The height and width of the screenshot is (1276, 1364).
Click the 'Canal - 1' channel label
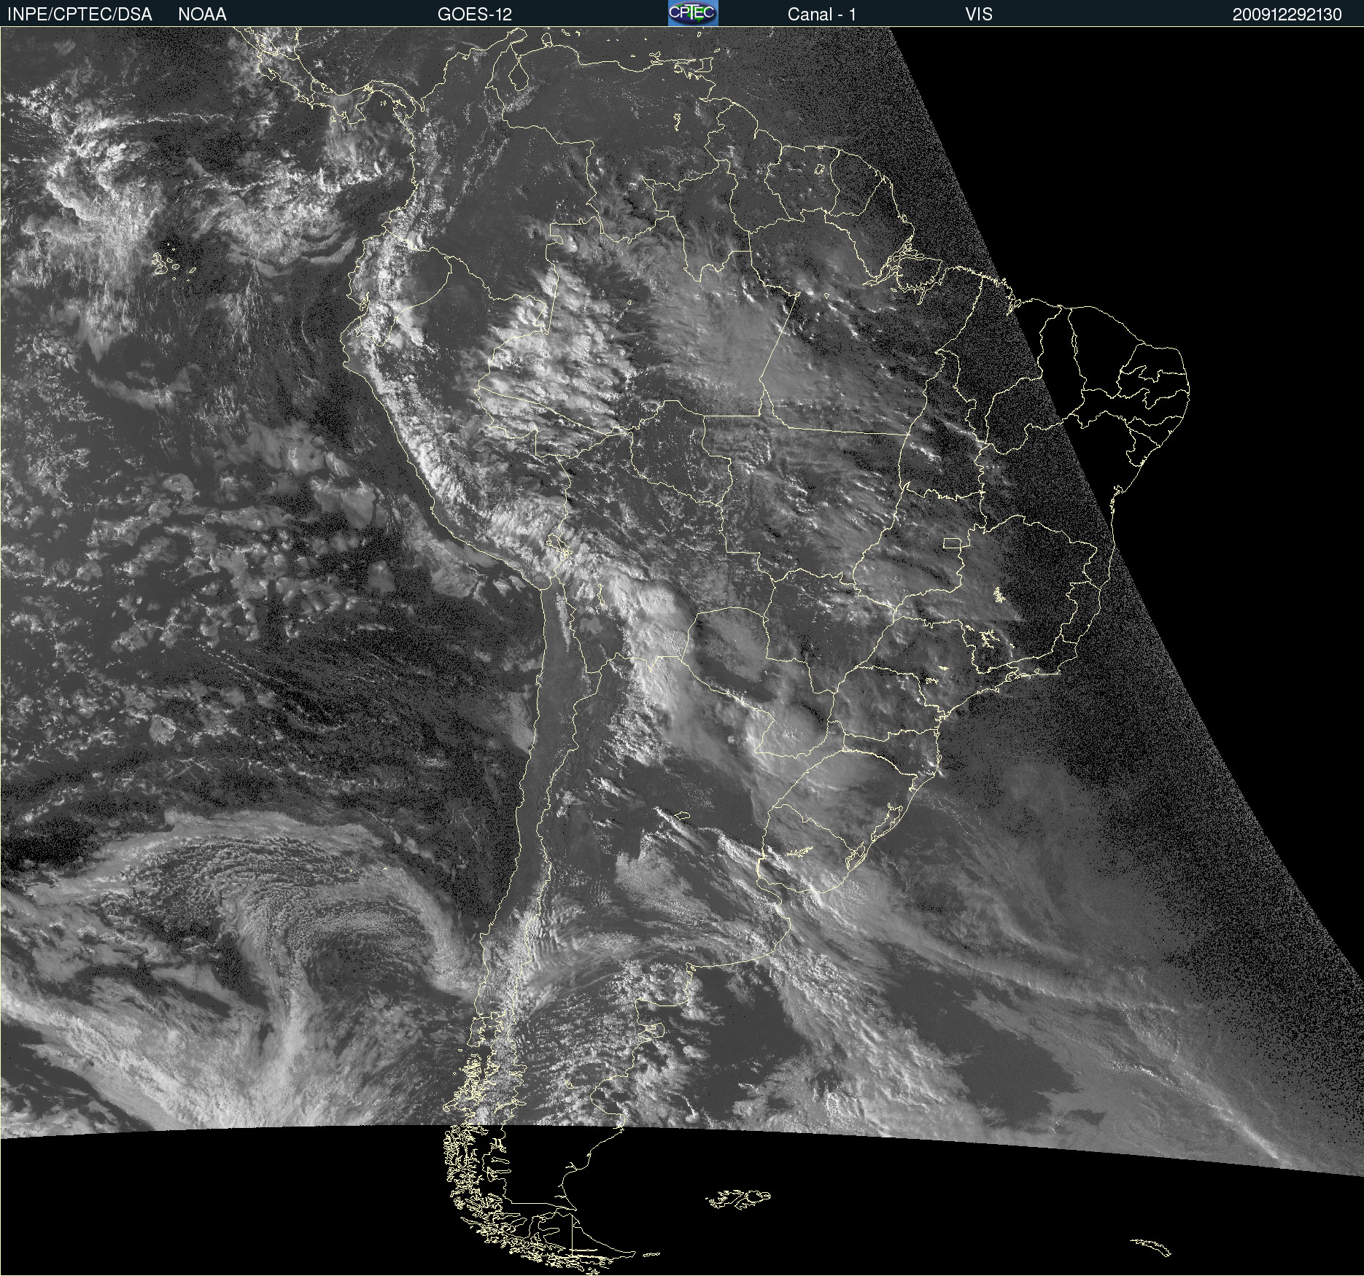(x=821, y=14)
